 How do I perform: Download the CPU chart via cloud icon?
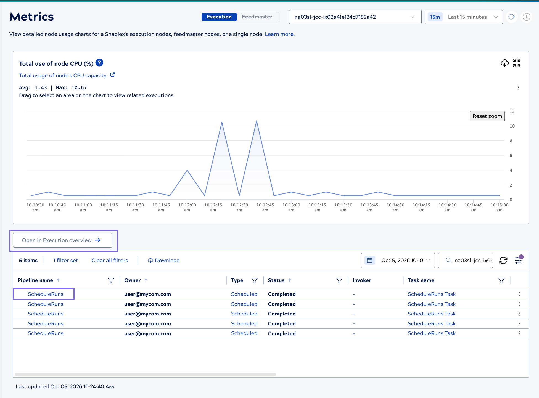click(x=504, y=63)
